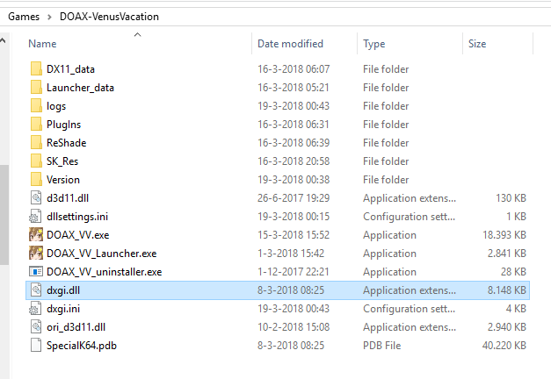Click DOAX-VenusVacation breadcrumb segment
551x379 pixels.
pos(109,17)
